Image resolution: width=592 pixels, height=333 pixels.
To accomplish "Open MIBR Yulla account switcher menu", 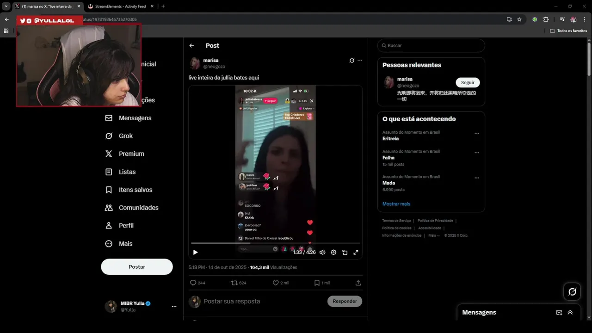I will coord(141,306).
